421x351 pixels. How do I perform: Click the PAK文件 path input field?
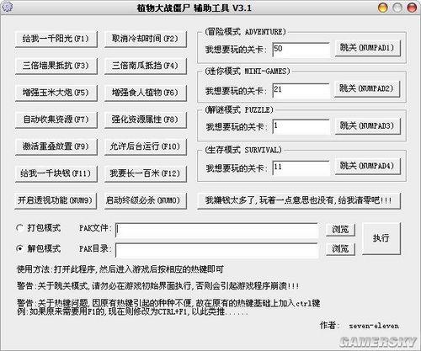tap(217, 230)
